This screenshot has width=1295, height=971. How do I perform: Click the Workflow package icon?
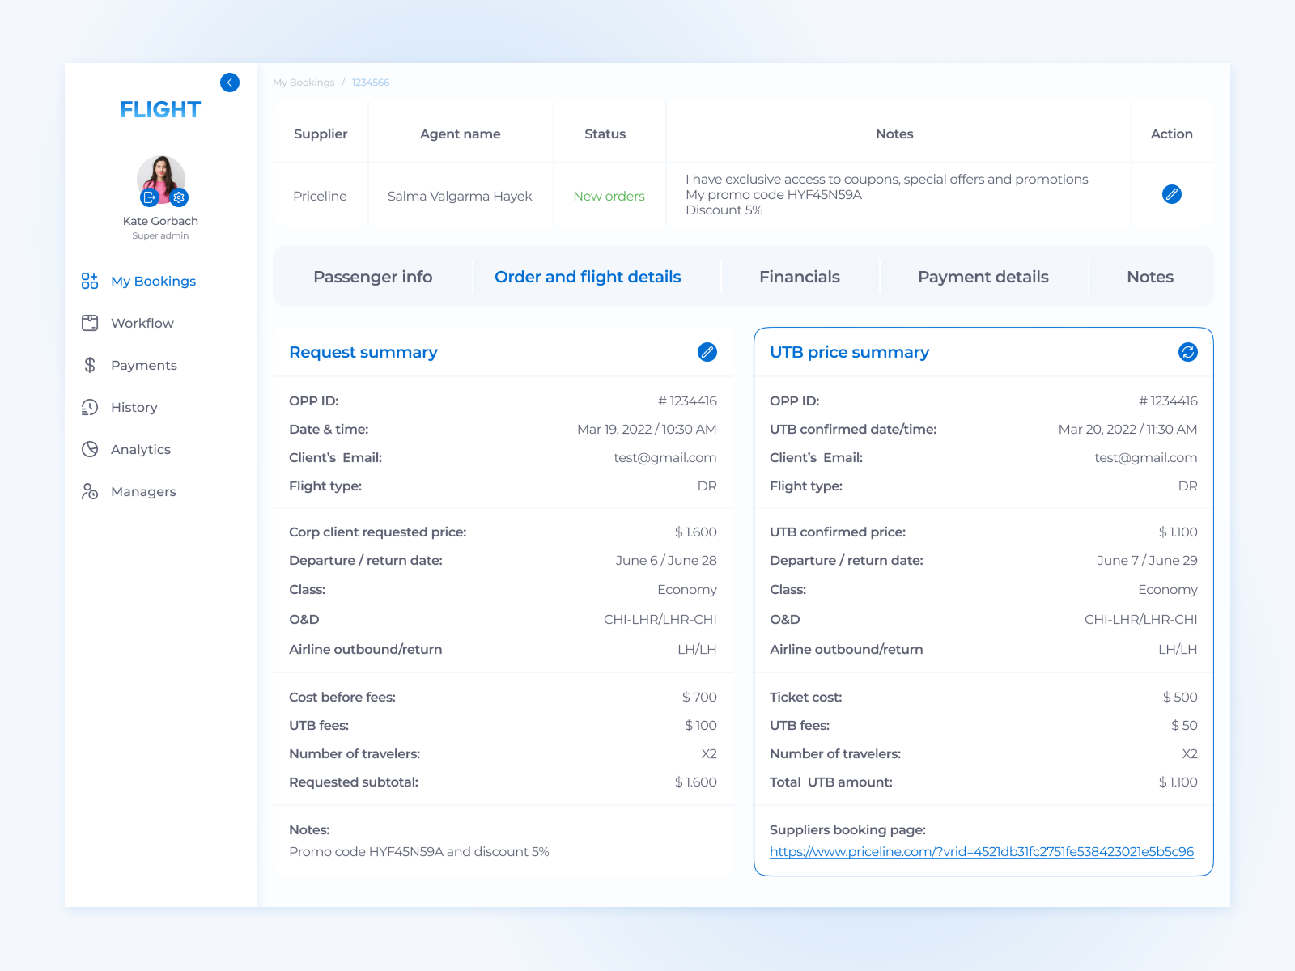[90, 323]
